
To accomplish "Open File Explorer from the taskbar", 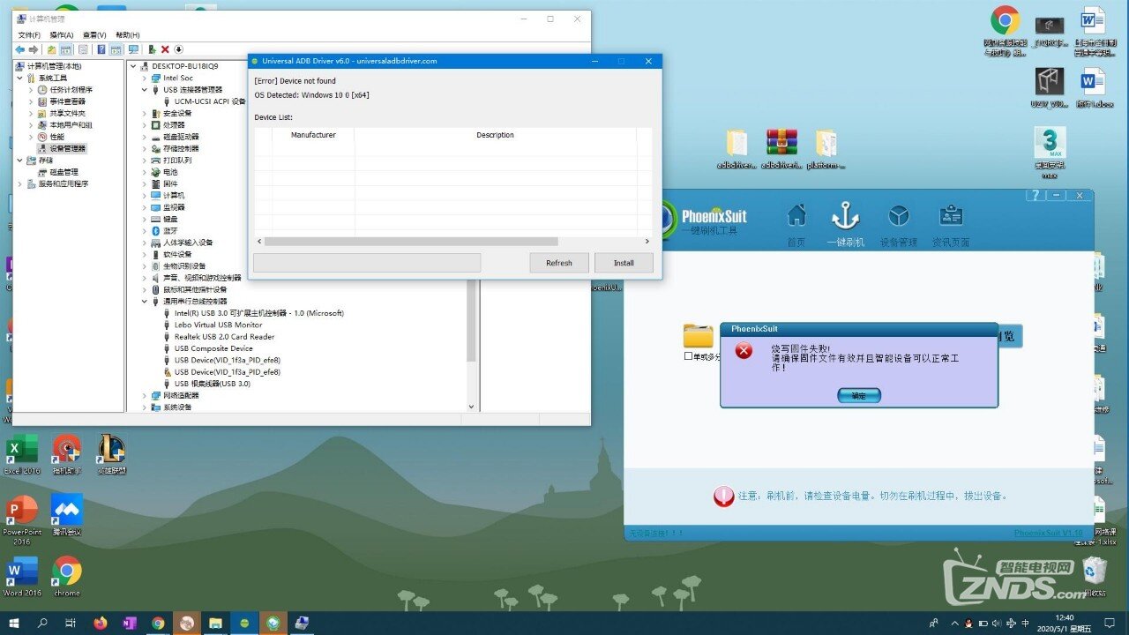I will 215,623.
